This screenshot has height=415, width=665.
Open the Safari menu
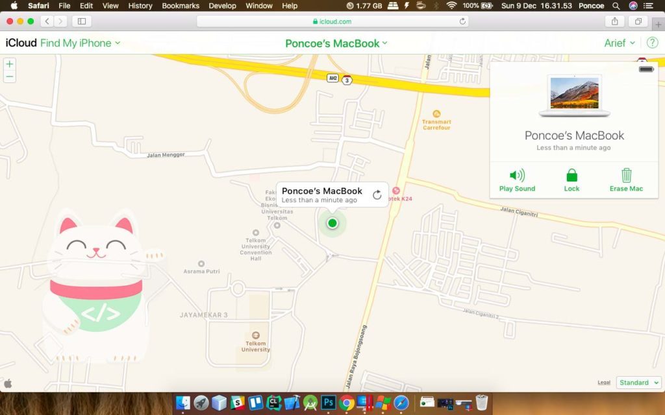coord(38,6)
